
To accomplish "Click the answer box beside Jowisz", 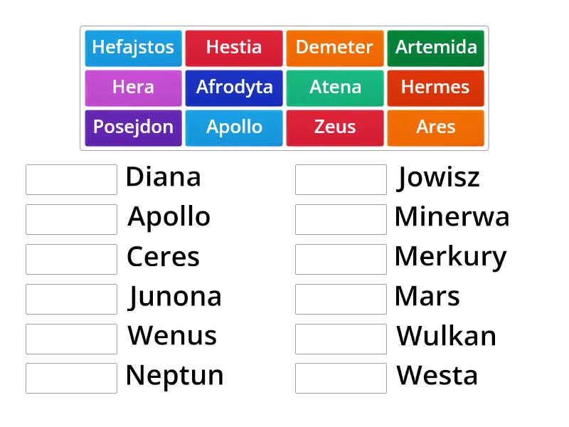I will pos(341,180).
